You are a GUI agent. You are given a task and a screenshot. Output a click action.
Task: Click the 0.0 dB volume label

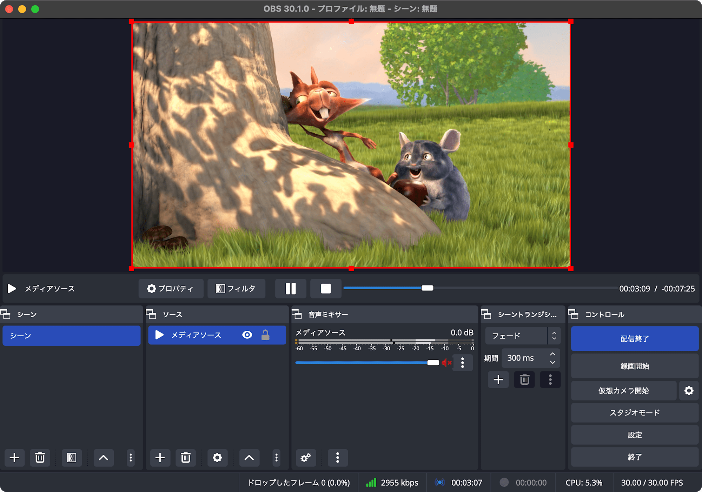[x=462, y=332]
